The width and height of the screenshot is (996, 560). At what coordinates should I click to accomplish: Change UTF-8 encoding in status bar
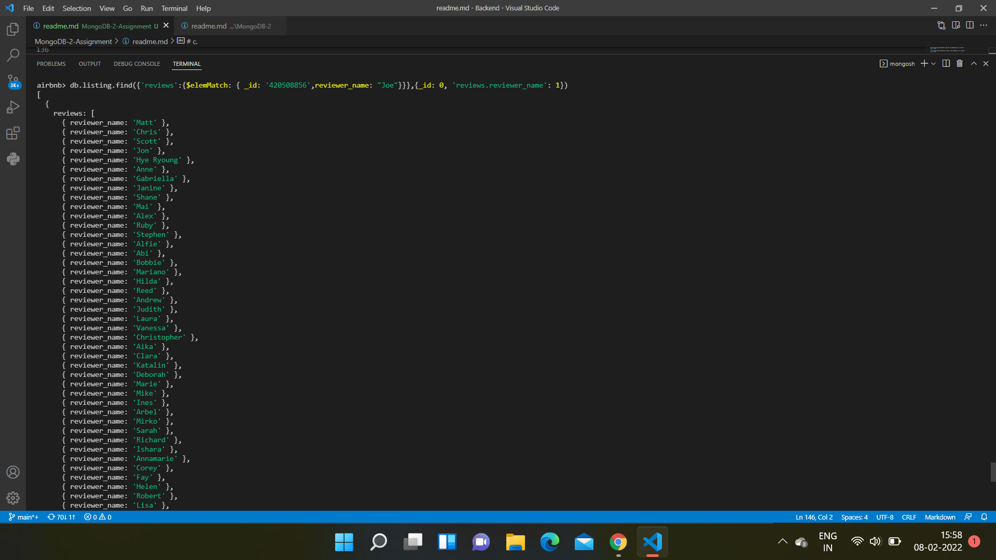tap(885, 517)
